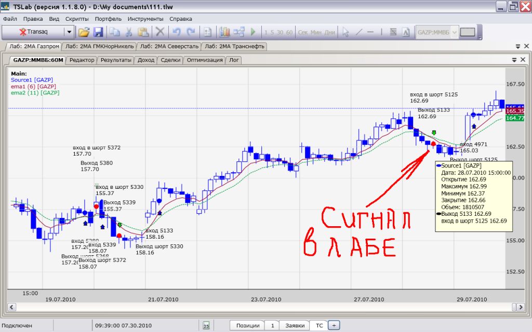
Task: Open the Редактор tab
Action: coord(82,60)
